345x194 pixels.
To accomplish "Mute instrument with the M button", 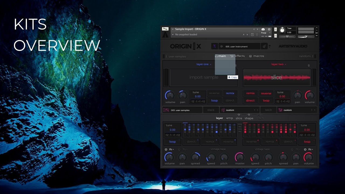I will pyautogui.click(x=275, y=36).
